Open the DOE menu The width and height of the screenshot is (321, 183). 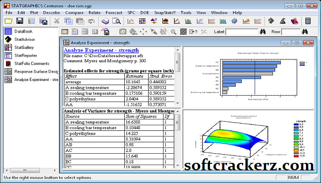point(144,13)
